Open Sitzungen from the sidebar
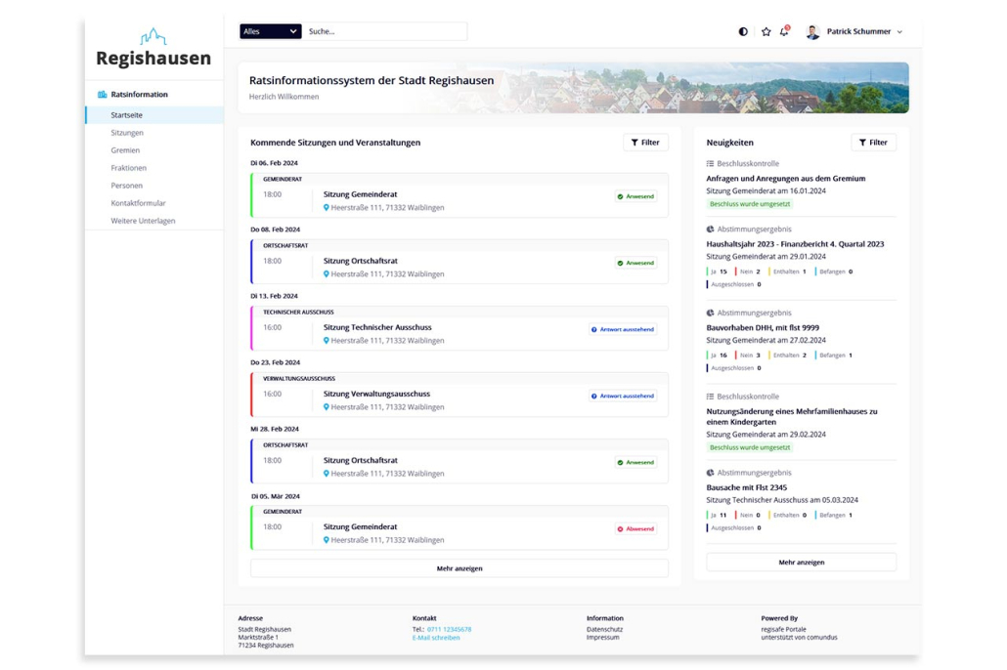1007x670 pixels. click(x=127, y=132)
